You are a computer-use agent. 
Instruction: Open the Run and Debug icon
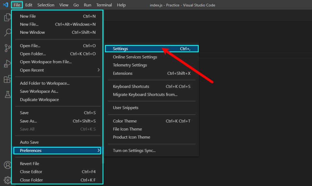click(x=7, y=64)
